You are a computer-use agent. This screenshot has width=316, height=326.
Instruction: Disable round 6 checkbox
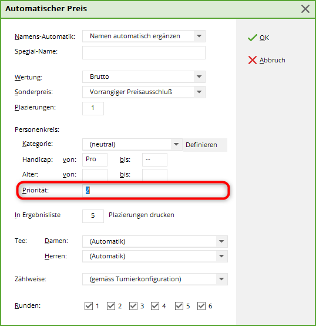201,306
